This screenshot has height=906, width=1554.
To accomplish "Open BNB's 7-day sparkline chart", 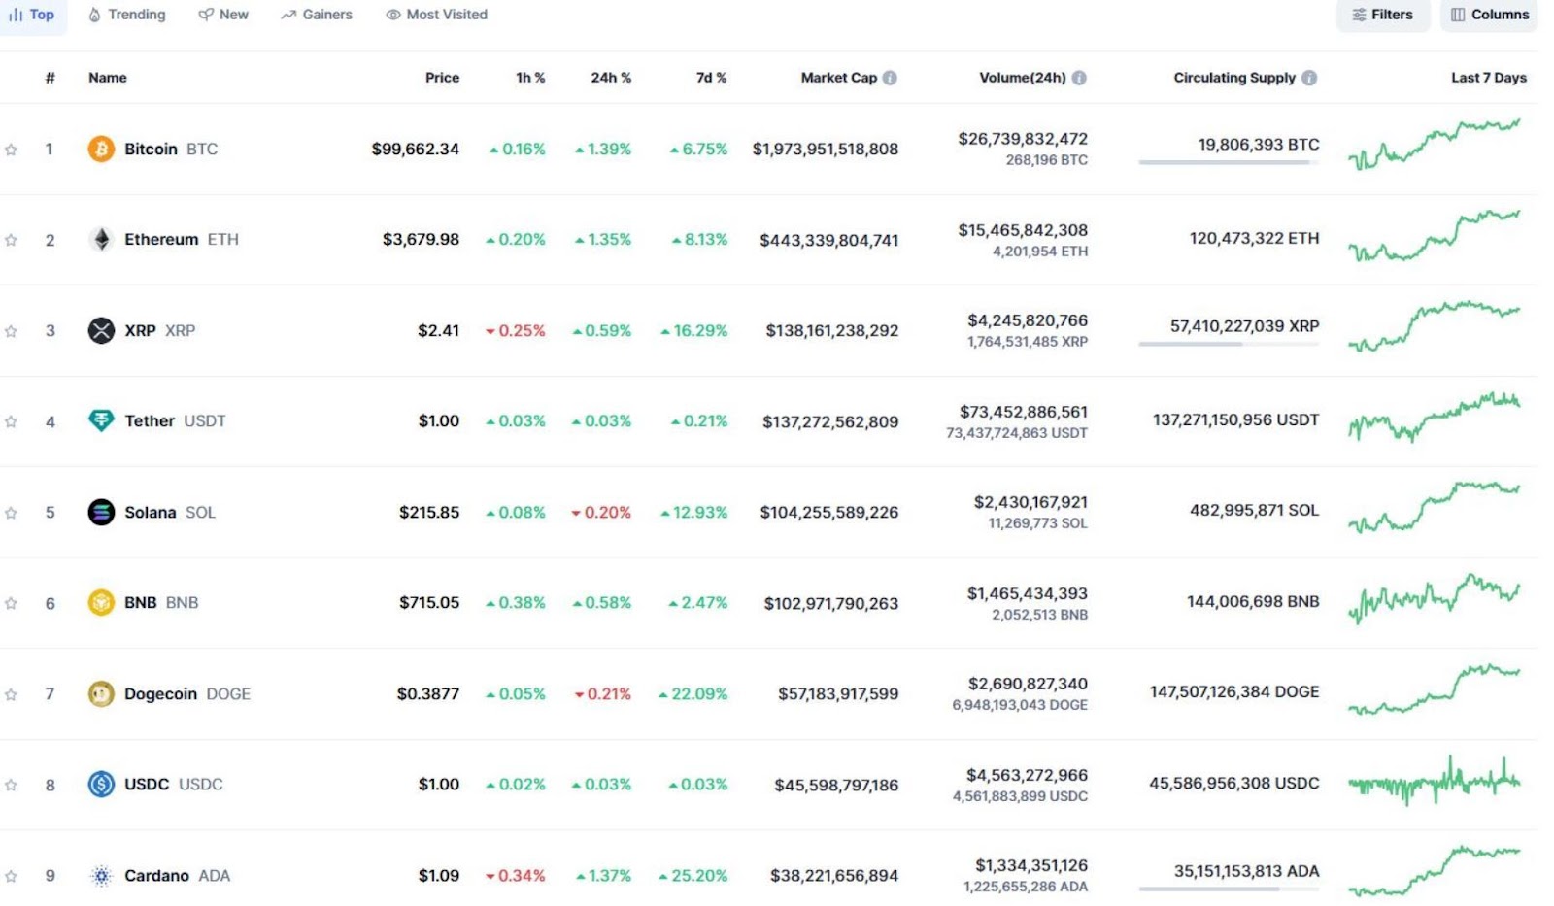I will point(1435,598).
